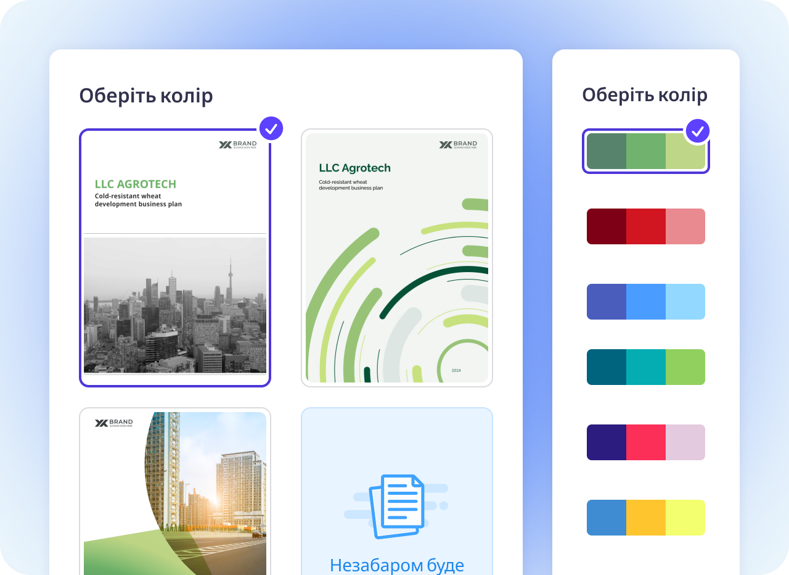Click checkmark badge on green palette
The width and height of the screenshot is (789, 575).
tap(698, 131)
